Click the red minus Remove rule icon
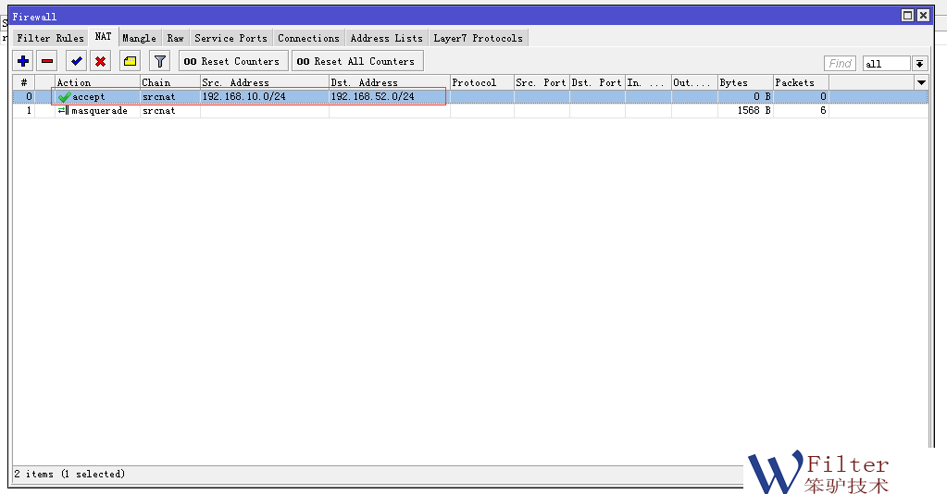 [x=48, y=61]
